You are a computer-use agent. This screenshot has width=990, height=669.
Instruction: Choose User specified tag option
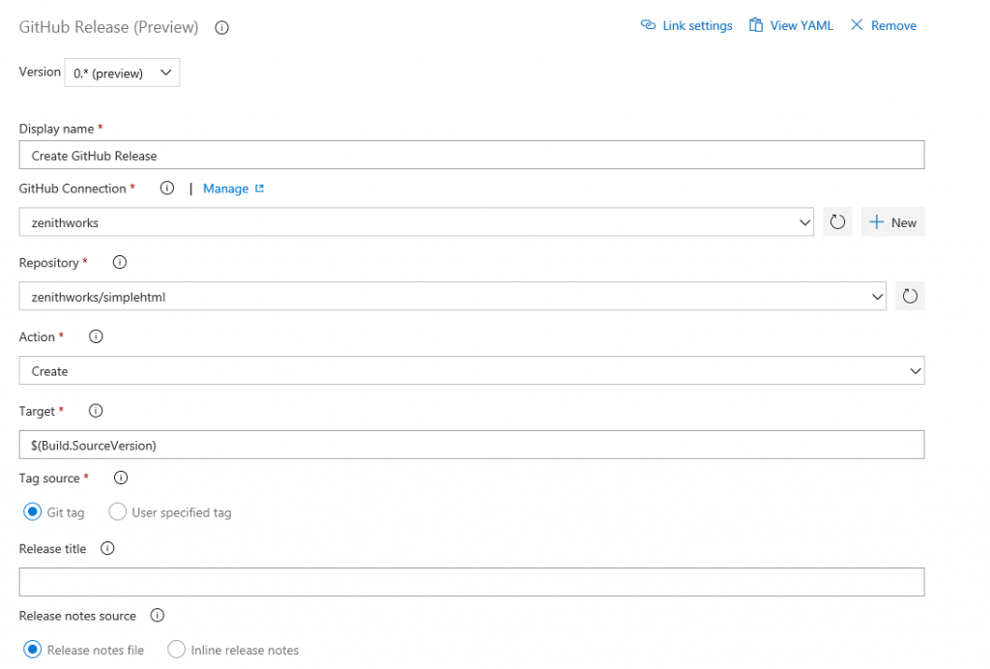tap(117, 512)
